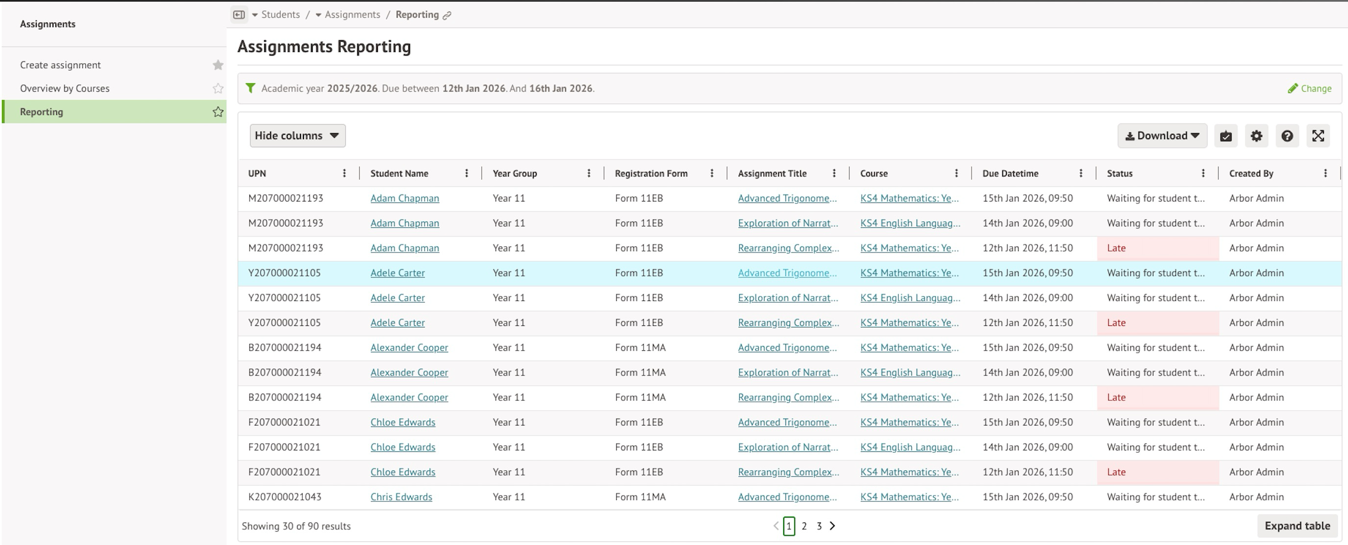
Task: Click the bulk action checkmark icon
Action: point(1225,136)
